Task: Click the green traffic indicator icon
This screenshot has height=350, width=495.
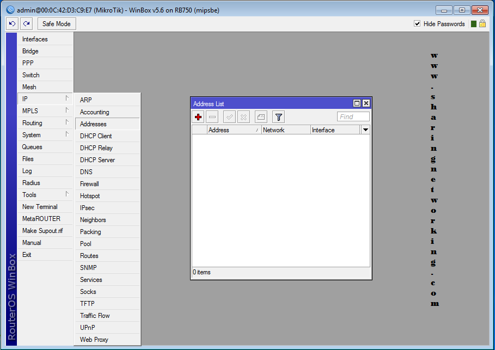Action: (474, 24)
